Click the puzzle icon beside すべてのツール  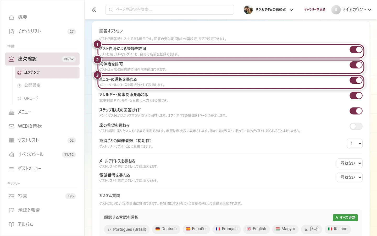[12, 154]
